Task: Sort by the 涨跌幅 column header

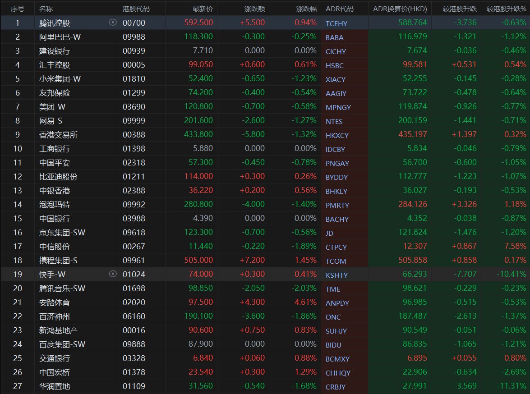Action: (307, 9)
